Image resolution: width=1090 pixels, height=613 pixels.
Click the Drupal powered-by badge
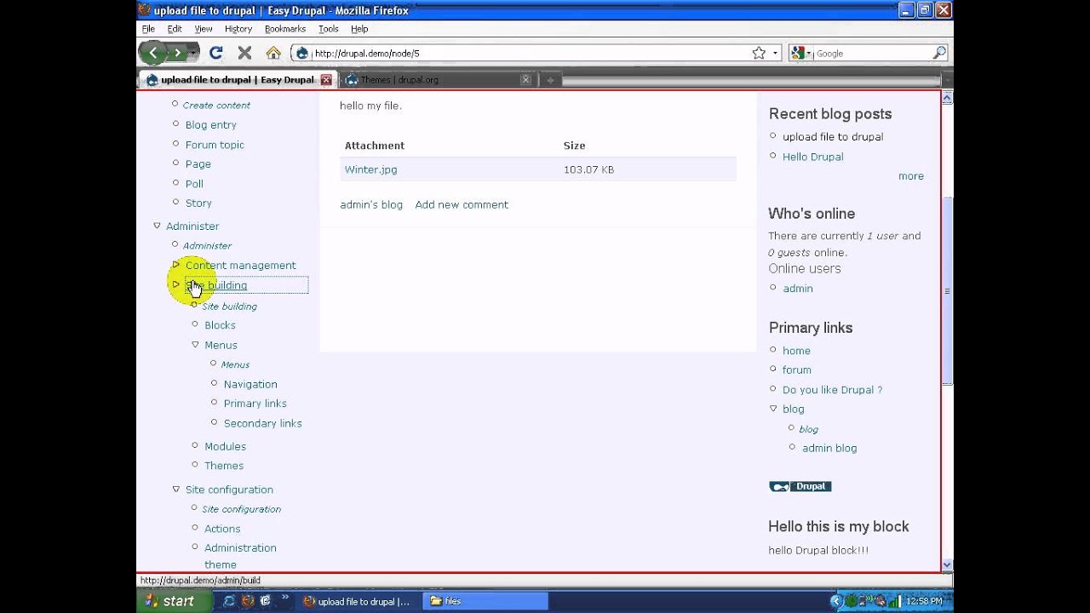tap(800, 486)
